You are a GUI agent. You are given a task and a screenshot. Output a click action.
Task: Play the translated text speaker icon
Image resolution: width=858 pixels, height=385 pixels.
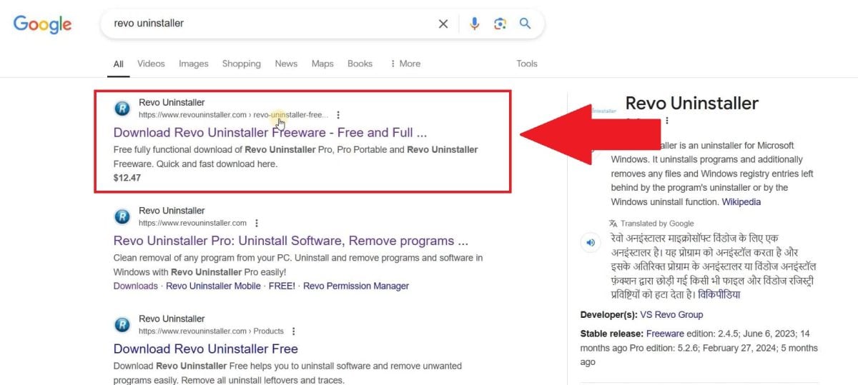[x=591, y=243]
